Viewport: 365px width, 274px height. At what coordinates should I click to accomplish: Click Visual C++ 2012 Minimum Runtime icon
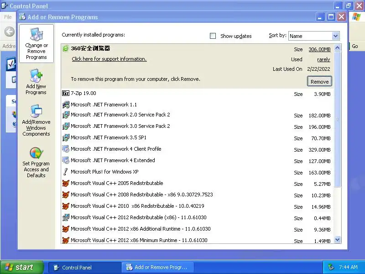coord(66,240)
